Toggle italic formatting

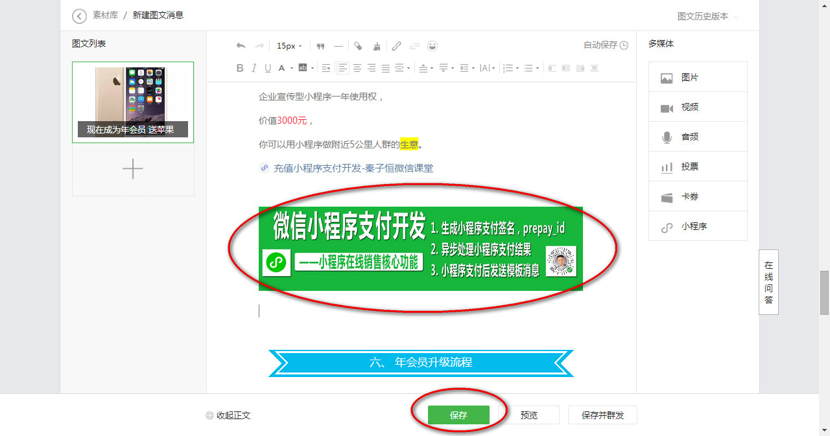click(254, 68)
